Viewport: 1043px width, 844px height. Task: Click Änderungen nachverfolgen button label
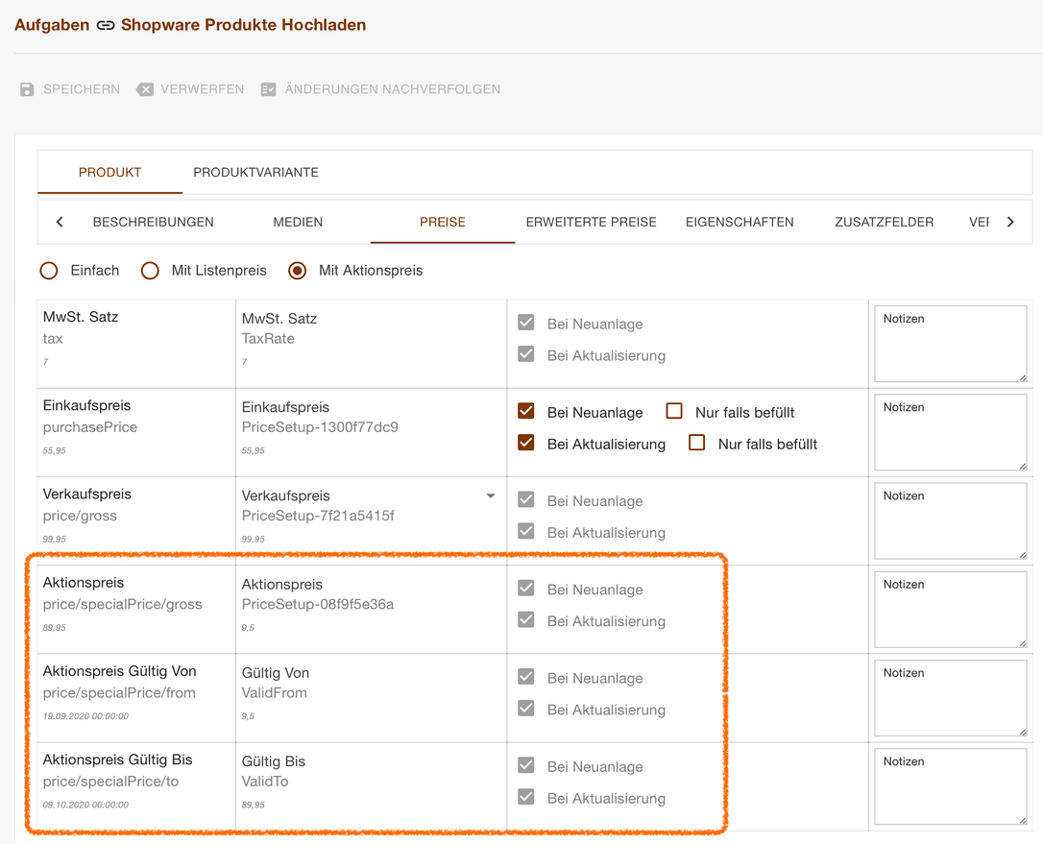[393, 89]
